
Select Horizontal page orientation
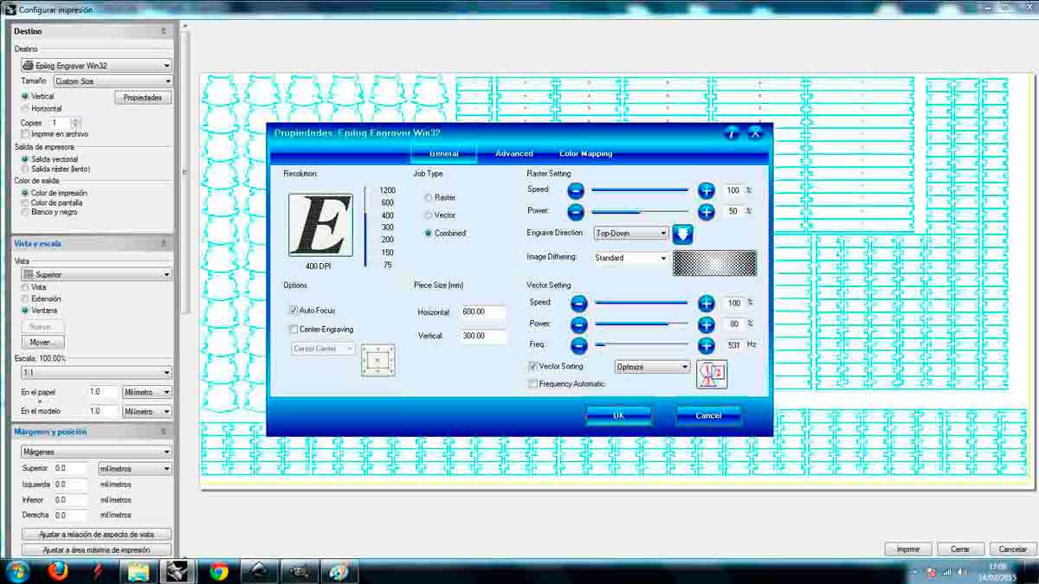(25, 109)
